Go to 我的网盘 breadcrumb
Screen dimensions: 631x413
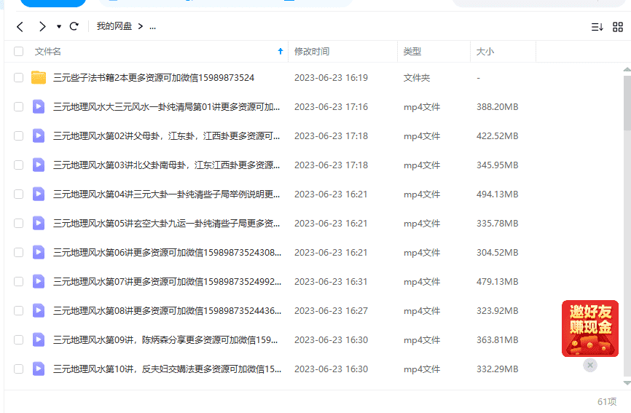click(x=114, y=27)
